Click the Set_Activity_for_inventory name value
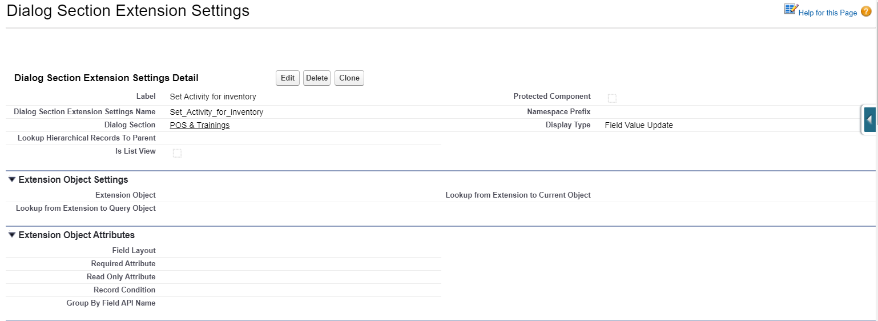Screen dimensions: 878x321 [x=216, y=112]
